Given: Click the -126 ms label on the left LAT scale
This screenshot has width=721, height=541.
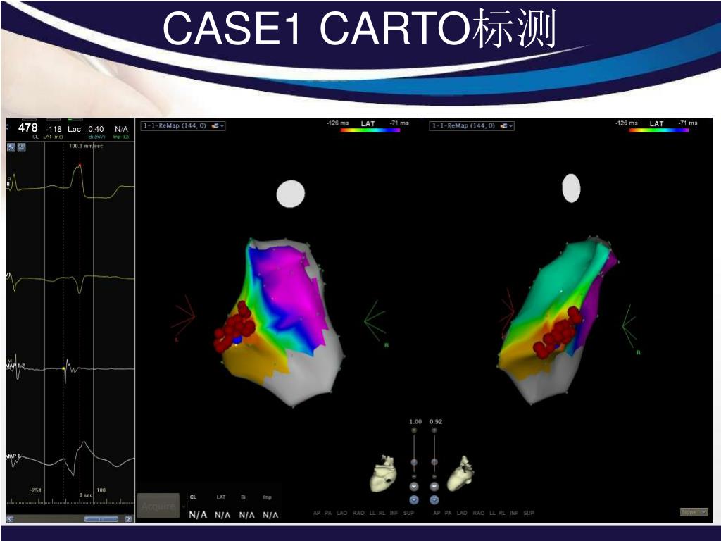Looking at the screenshot, I should point(338,123).
